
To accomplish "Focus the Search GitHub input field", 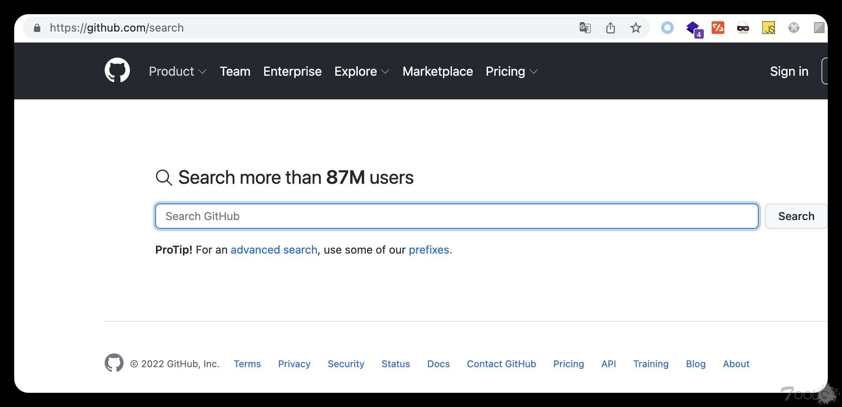I will point(457,216).
